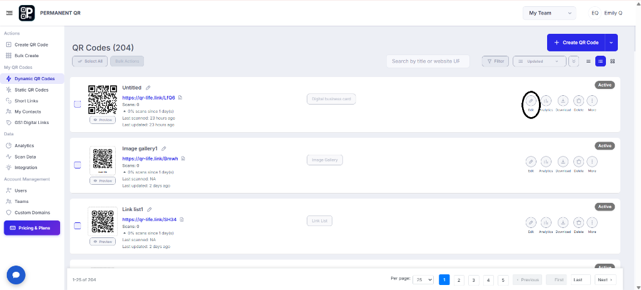Tick the checkbox for Link list1
This screenshot has width=641, height=290.
point(77,225)
